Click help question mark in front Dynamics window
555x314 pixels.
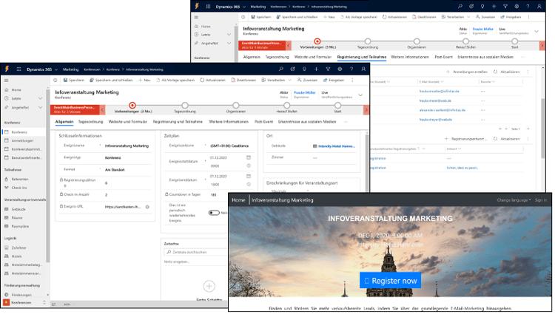tap(351, 69)
